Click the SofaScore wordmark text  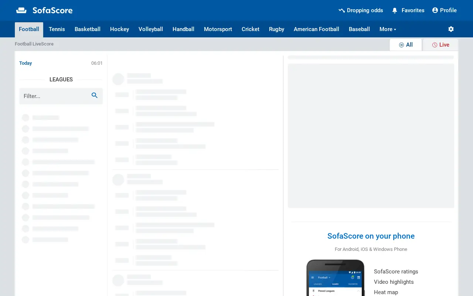tap(52, 10)
